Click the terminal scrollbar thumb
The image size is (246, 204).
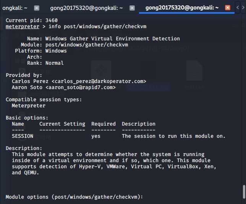pos(244,192)
